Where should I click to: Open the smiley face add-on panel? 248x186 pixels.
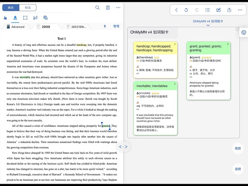(244, 32)
